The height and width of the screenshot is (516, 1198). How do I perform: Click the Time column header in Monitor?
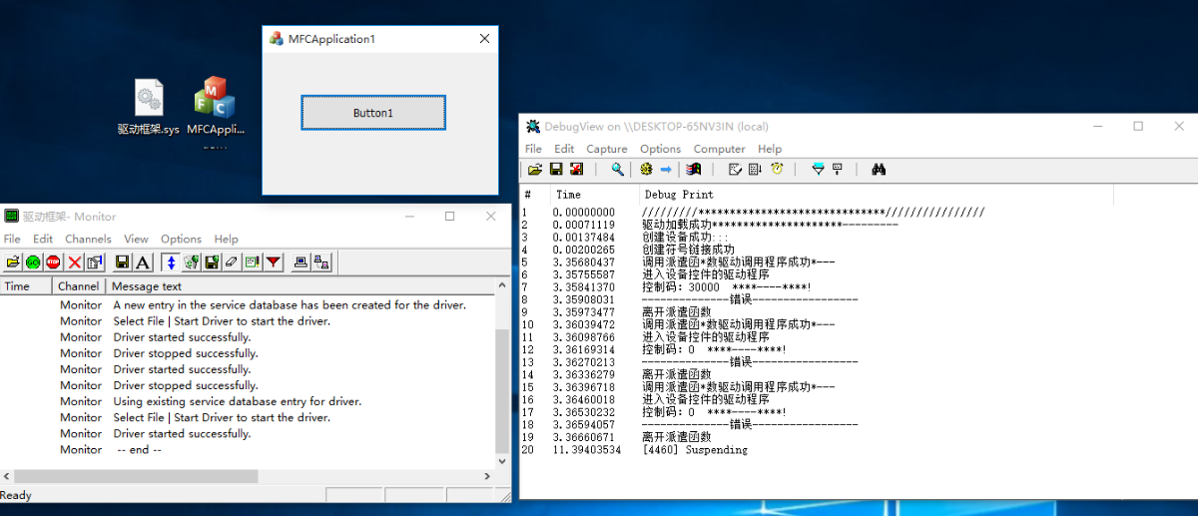(x=26, y=286)
